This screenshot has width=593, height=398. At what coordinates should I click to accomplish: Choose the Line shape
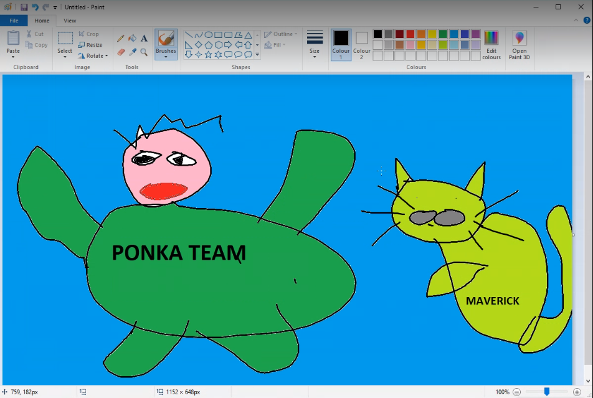(188, 35)
